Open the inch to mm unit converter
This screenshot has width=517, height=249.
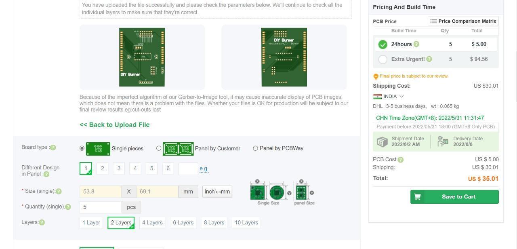coord(217,191)
